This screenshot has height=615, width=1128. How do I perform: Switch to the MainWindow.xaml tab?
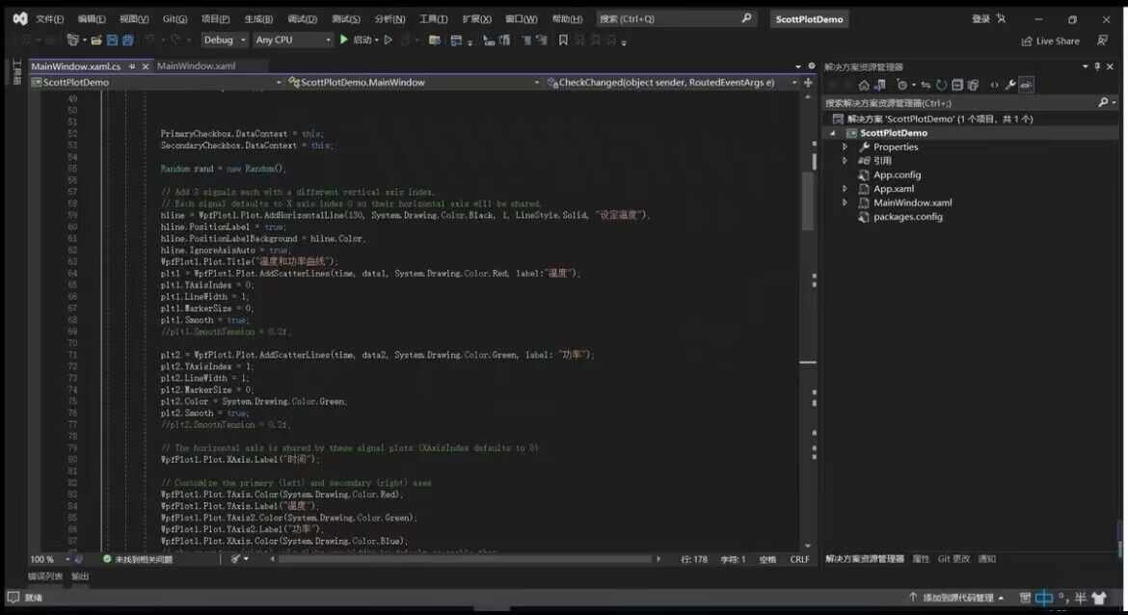click(196, 66)
